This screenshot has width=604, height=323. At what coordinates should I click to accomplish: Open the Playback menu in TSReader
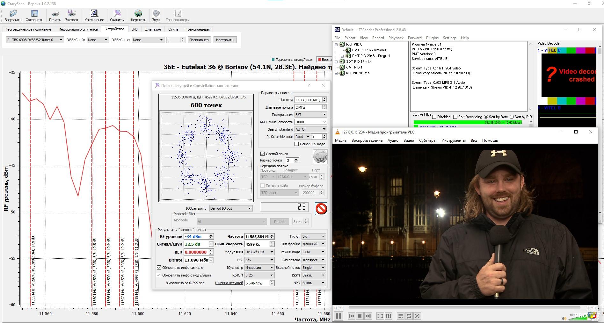click(x=396, y=38)
